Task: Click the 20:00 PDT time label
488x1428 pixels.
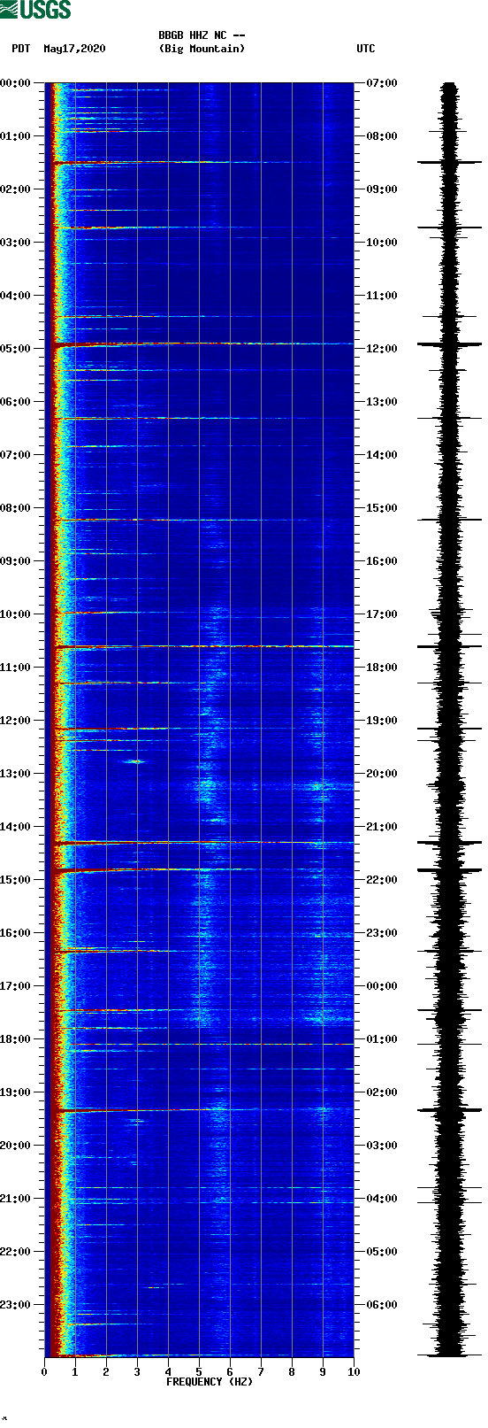Action: [16, 1146]
